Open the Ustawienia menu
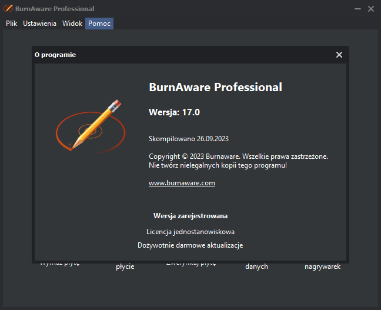 39,24
